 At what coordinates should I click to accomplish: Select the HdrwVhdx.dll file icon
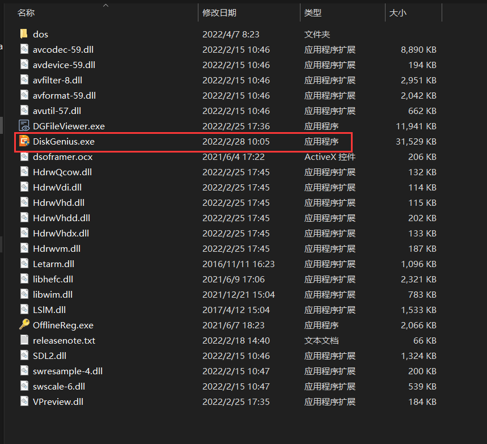[24, 233]
